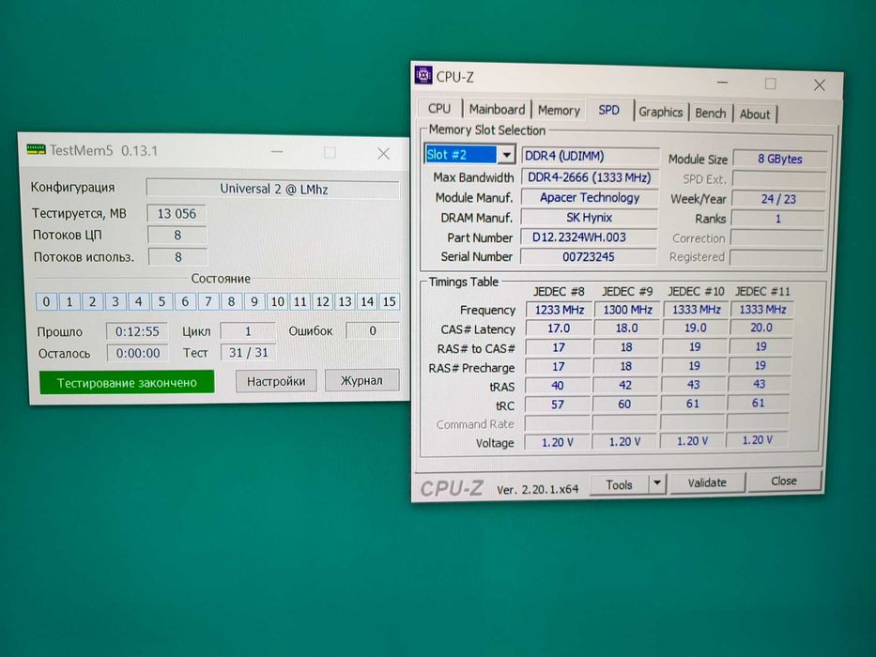The image size is (876, 657).
Task: Click the JEDEC #8 Voltage 1.20 V
Action: [557, 442]
